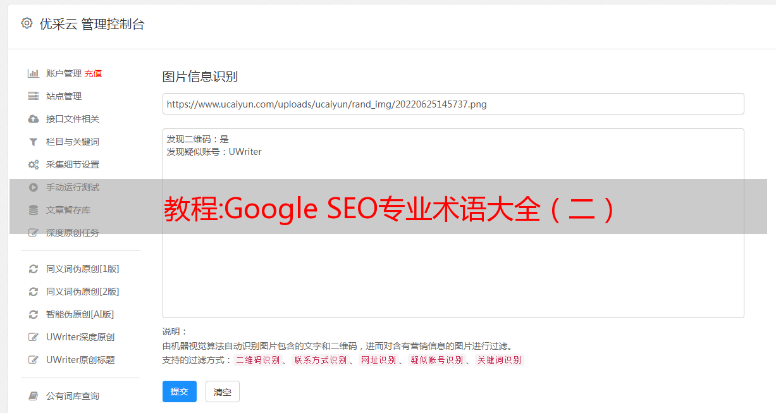Viewport: 776px width, 413px height.
Task: Open the UWriter原创标题 menu item
Action: (x=80, y=360)
